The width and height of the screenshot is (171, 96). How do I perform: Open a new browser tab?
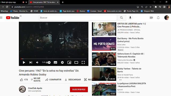tap(63, 2)
